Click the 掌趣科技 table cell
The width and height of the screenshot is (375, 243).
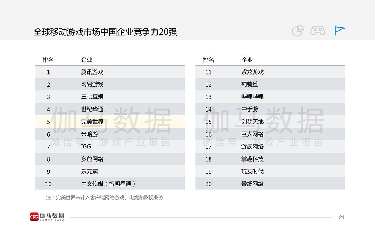point(252,159)
